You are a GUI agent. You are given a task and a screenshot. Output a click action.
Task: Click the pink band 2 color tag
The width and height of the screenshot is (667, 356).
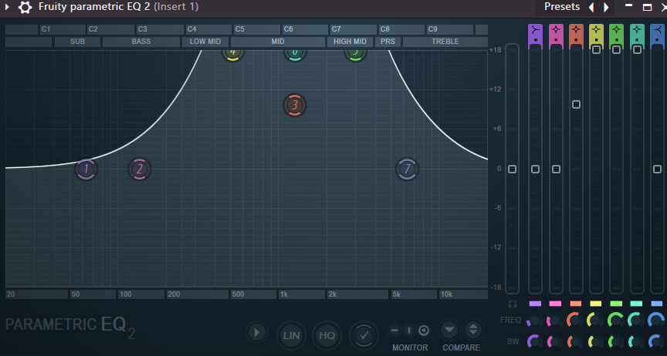(555, 304)
